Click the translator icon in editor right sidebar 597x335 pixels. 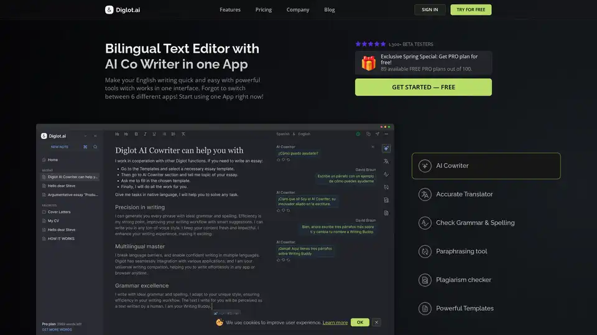pos(386,161)
